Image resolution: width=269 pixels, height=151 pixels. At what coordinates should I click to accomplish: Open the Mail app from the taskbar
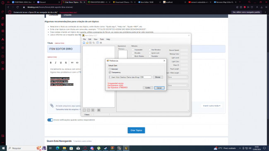[x=78, y=148]
